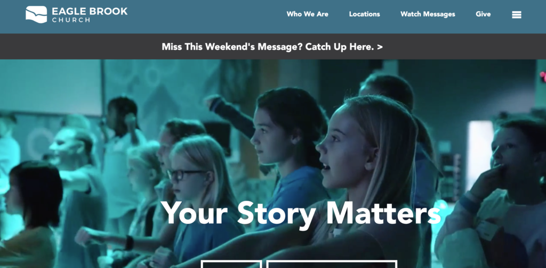Click the smaller outlined button below the headline
Screen dimensions: 546x268
pyautogui.click(x=231, y=264)
